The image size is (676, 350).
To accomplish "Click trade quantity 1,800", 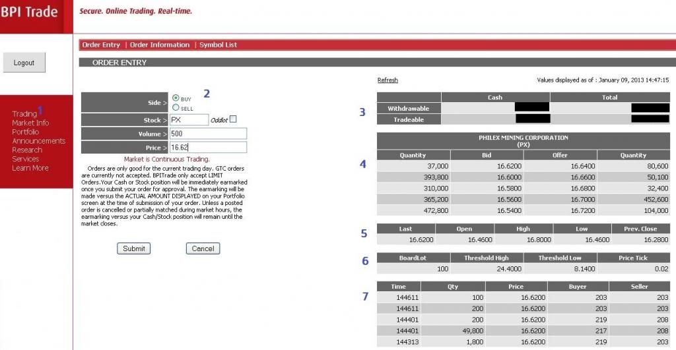I will pos(475,342).
